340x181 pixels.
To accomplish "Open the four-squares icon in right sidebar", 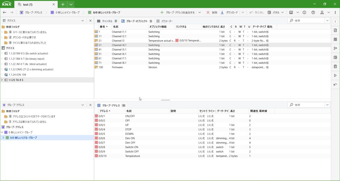I will click(335, 40).
